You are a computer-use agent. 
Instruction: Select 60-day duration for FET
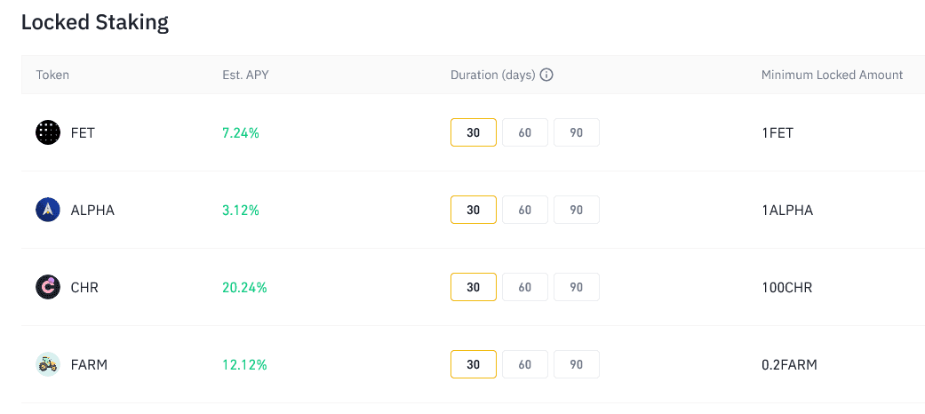coord(525,132)
